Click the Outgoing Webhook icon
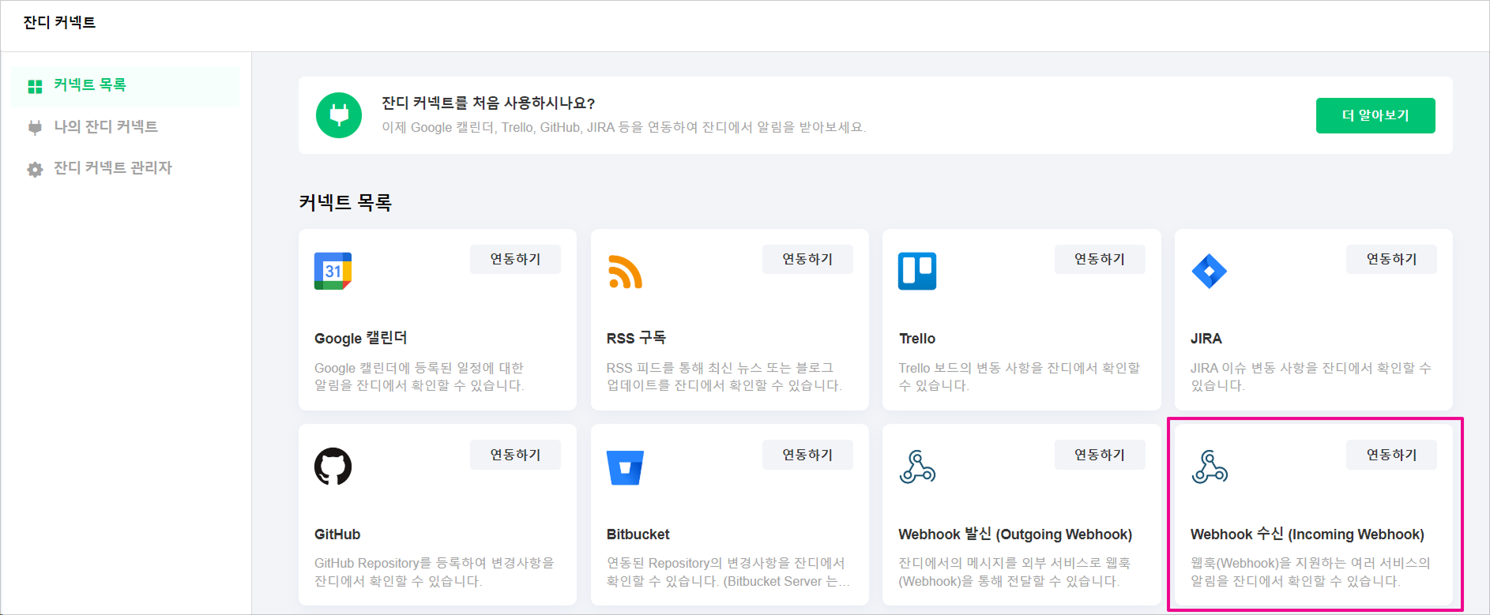 [x=917, y=467]
